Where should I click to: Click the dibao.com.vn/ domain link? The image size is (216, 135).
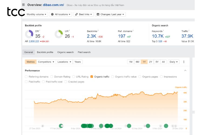pos(53,5)
